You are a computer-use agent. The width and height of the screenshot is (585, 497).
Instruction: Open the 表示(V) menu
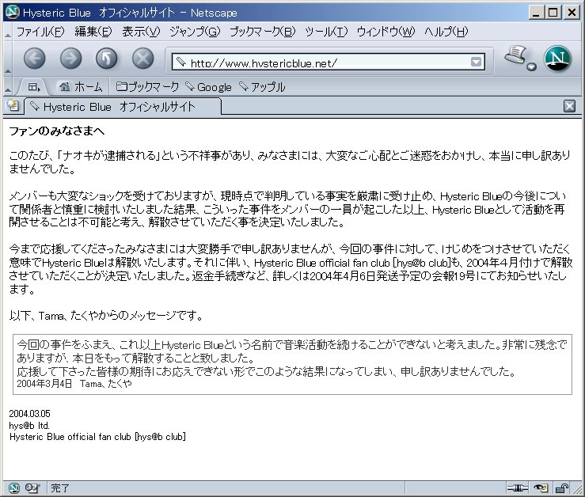(141, 32)
